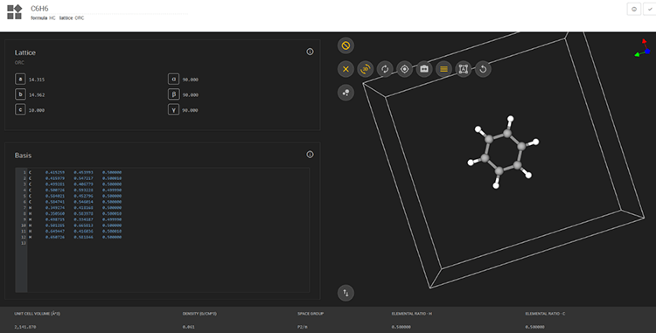
Task: Toggle the three yellow horizontal lines icon
Action: [x=443, y=69]
